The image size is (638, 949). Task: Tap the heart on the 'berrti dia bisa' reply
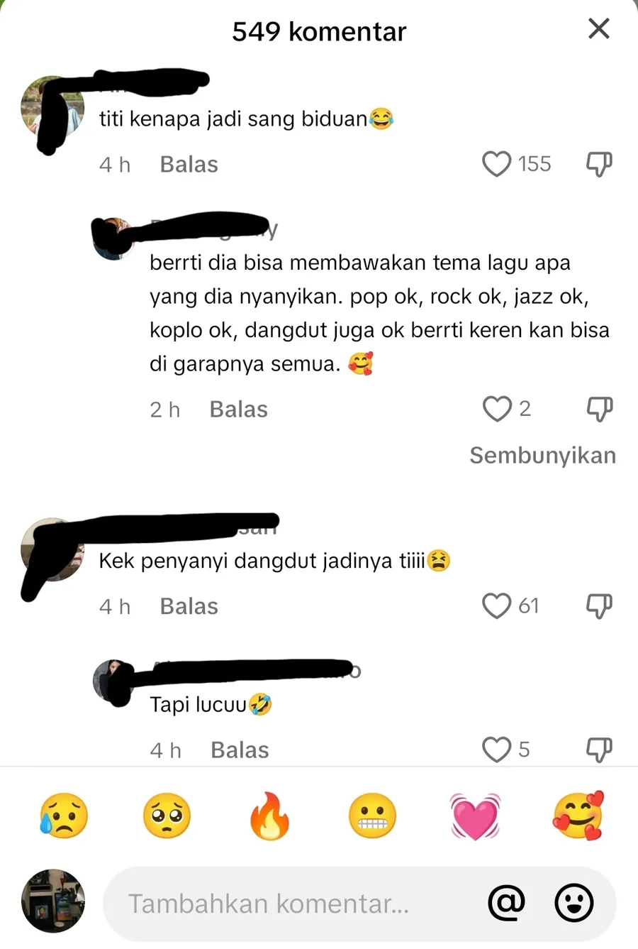click(x=497, y=409)
